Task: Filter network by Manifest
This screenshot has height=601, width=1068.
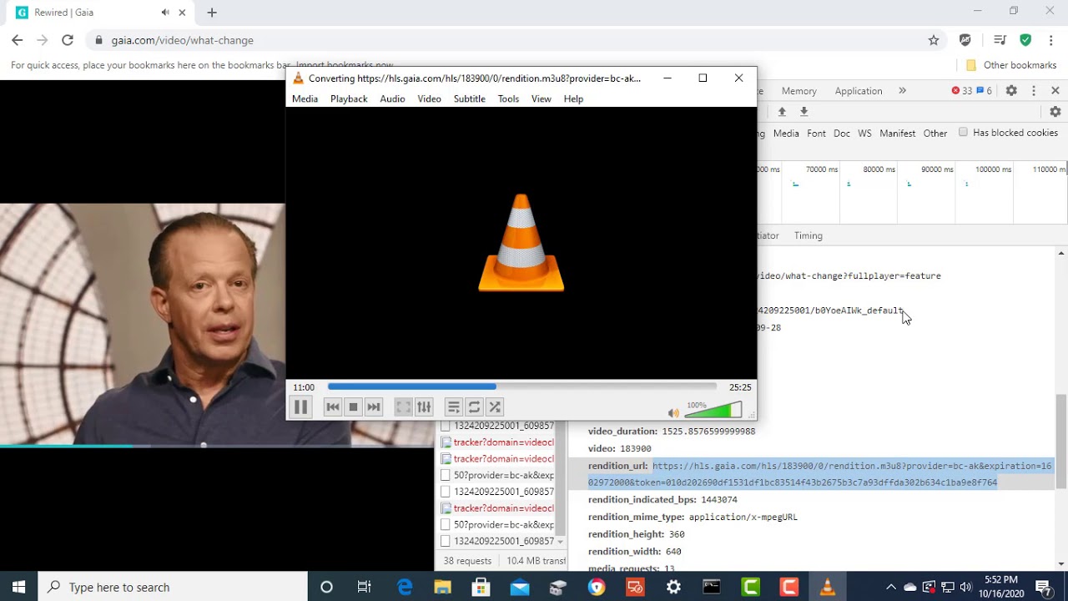Action: coord(898,134)
